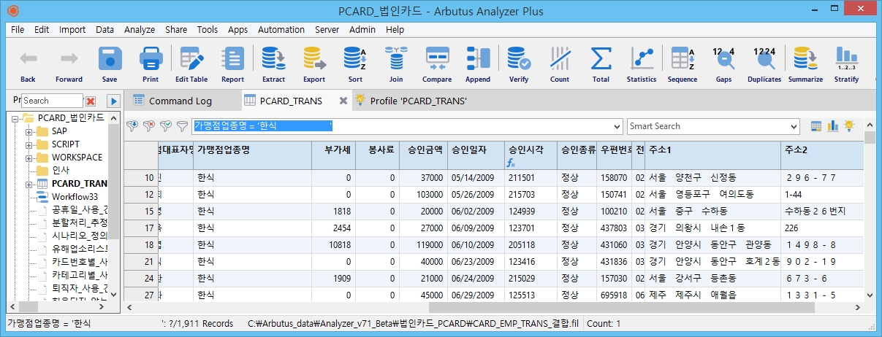Open the Automation menu
The image size is (882, 337).
pyautogui.click(x=281, y=30)
